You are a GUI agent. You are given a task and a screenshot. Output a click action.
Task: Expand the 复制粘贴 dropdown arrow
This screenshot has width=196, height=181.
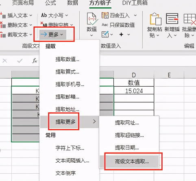coord(158,35)
